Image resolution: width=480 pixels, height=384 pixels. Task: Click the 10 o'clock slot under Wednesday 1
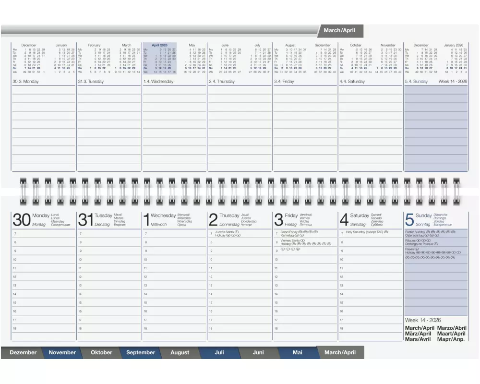(x=175, y=259)
